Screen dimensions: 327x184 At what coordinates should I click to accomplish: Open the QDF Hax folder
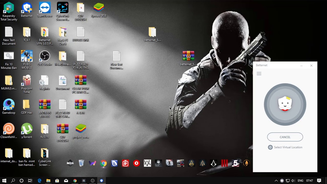click(x=27, y=107)
